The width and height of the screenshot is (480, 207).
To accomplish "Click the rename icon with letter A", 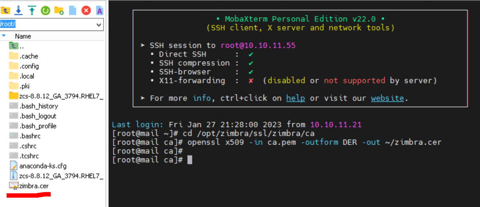I will 100,11.
